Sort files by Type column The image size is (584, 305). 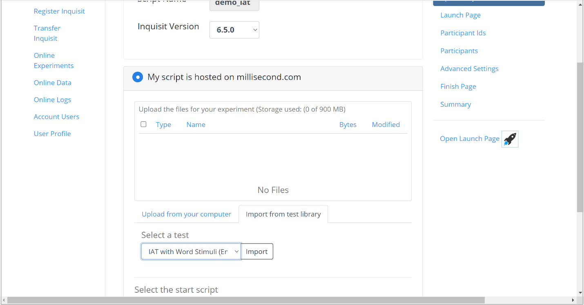tap(163, 125)
